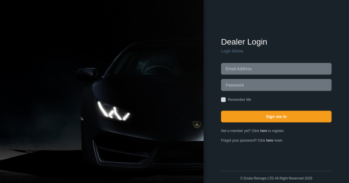Open the 'here' link to register
349x183 pixels.
pos(264,131)
